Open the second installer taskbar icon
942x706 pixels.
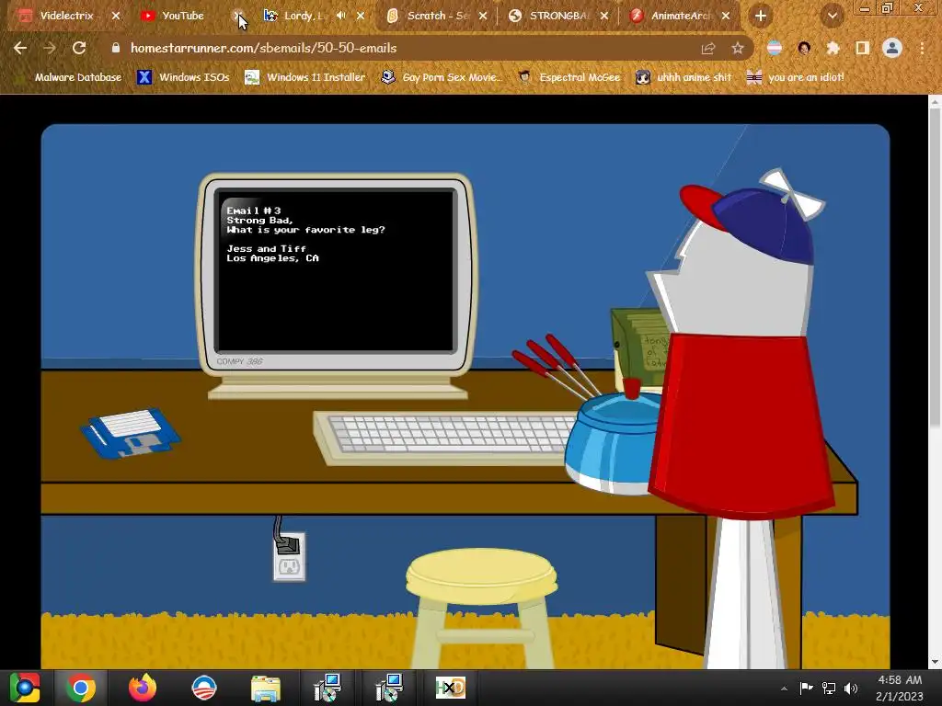point(389,688)
